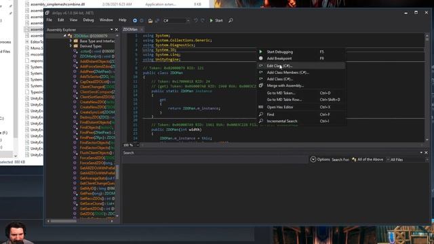This screenshot has height=244, width=434.
Task: Open the View menu
Action: click(73, 20)
